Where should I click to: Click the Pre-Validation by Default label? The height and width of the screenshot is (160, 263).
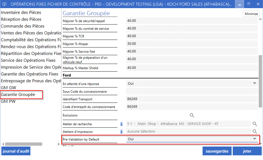(x=81, y=139)
